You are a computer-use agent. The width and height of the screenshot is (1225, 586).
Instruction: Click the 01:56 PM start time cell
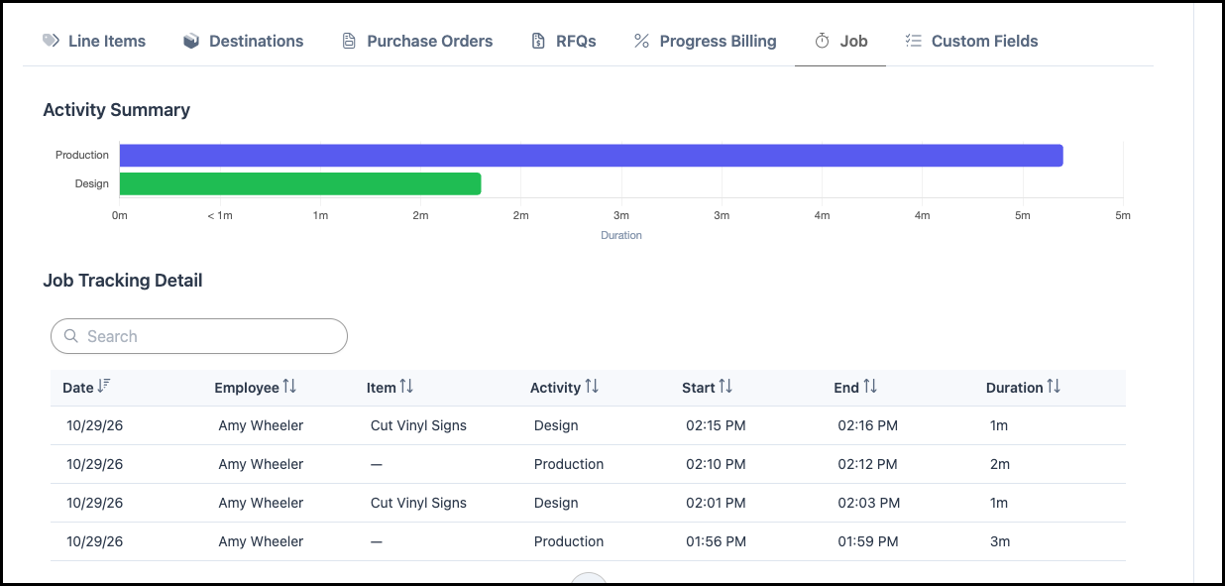pos(716,541)
